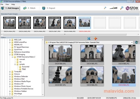Click the zoom in magnifier icon
This screenshot has height=99, width=140.
click(x=122, y=8)
